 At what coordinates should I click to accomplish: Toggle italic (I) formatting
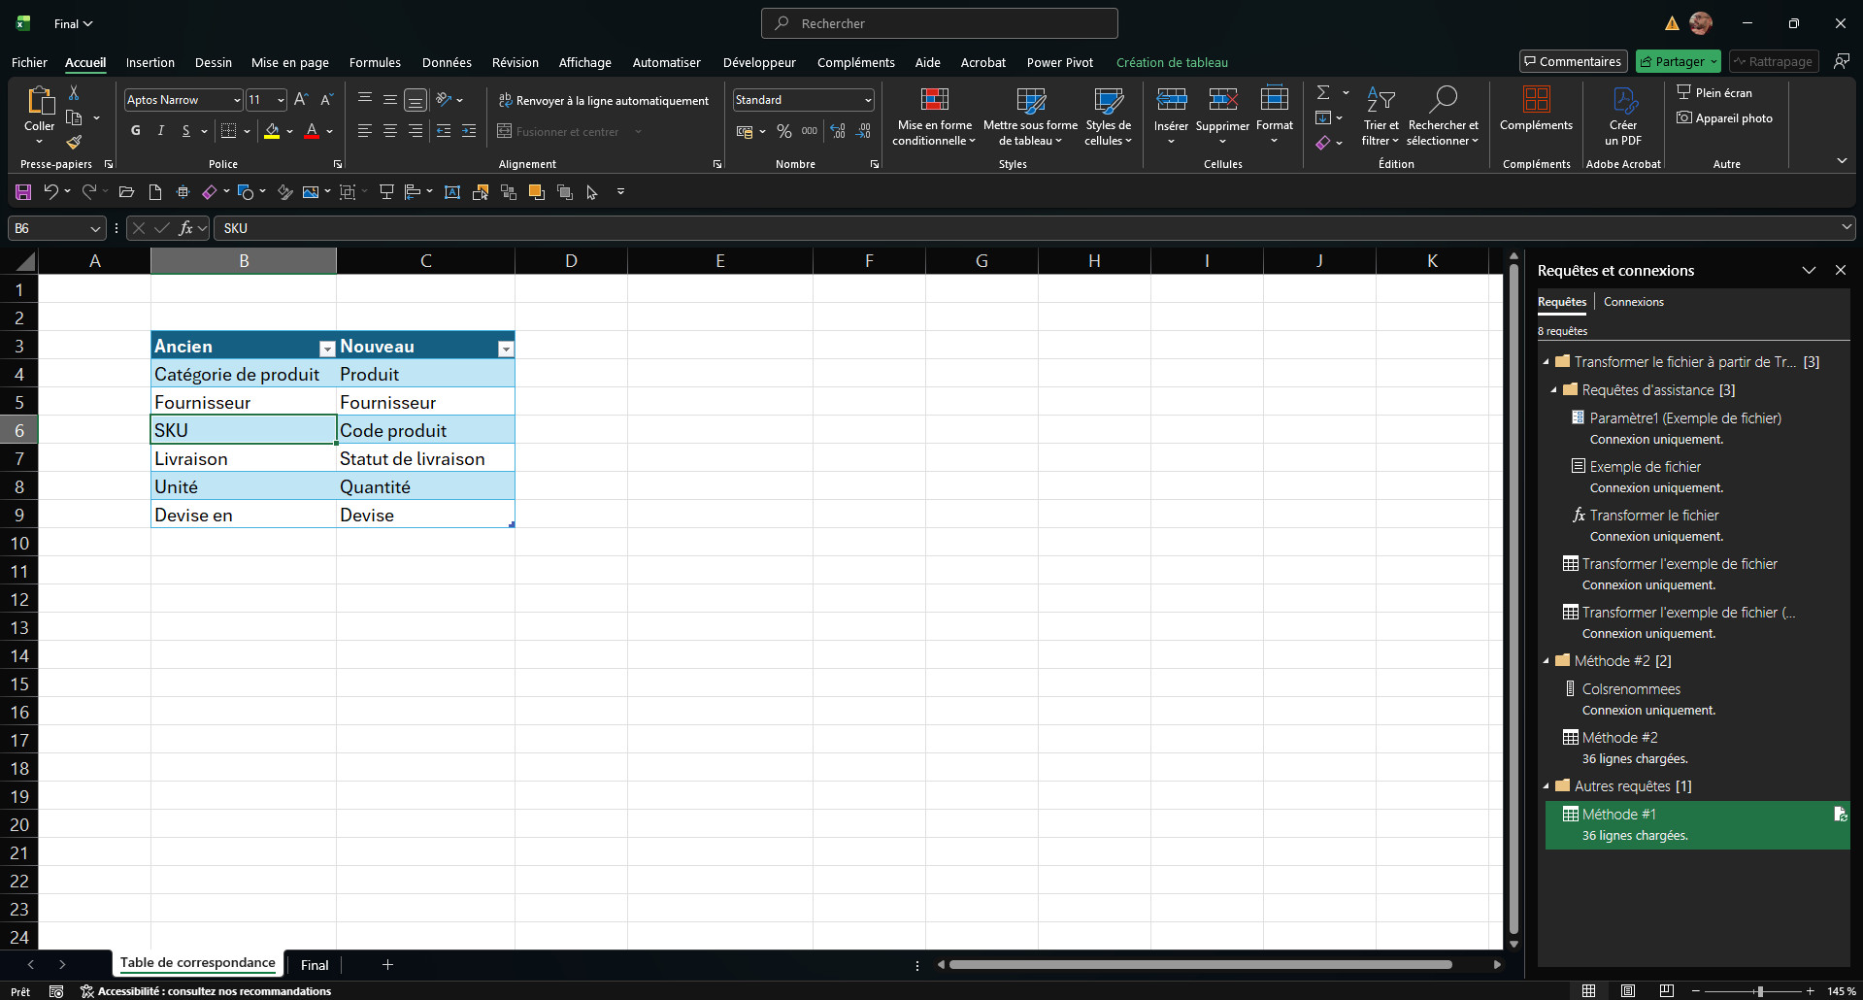pos(161,131)
